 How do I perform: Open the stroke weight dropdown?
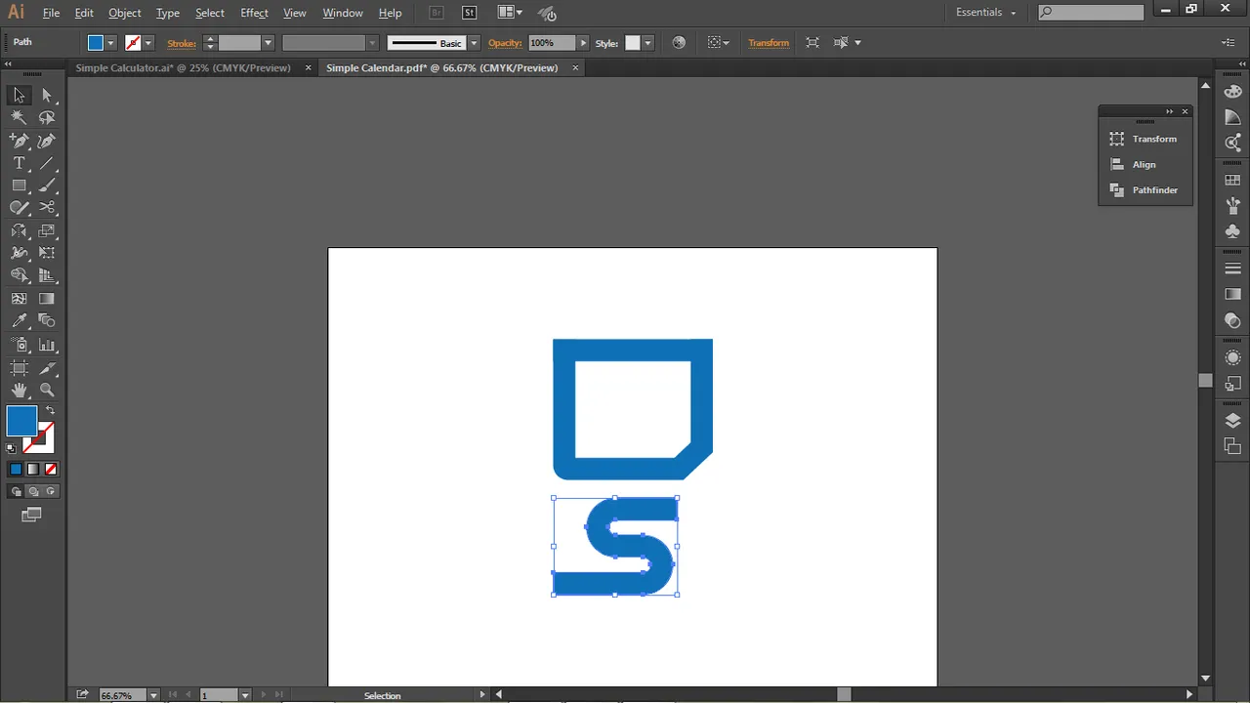(x=268, y=43)
